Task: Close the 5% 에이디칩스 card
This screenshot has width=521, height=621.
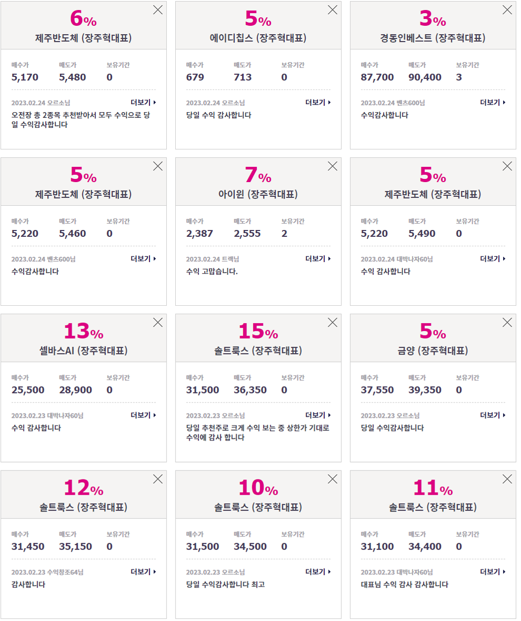Action: (x=333, y=10)
